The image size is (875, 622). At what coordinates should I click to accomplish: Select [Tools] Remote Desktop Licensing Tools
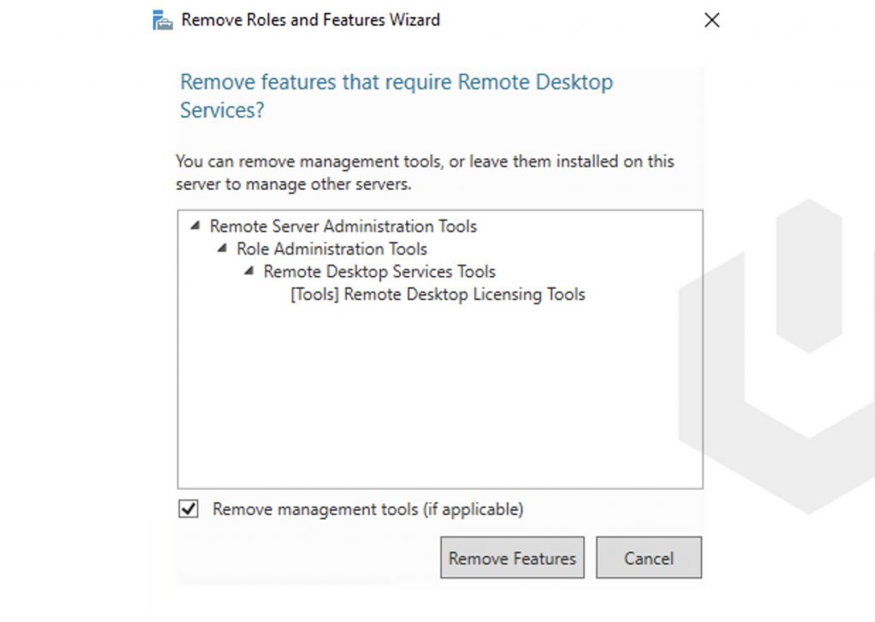(x=437, y=294)
